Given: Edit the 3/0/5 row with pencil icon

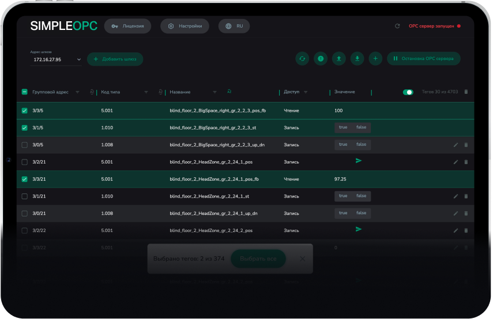Looking at the screenshot, I should pos(456,145).
